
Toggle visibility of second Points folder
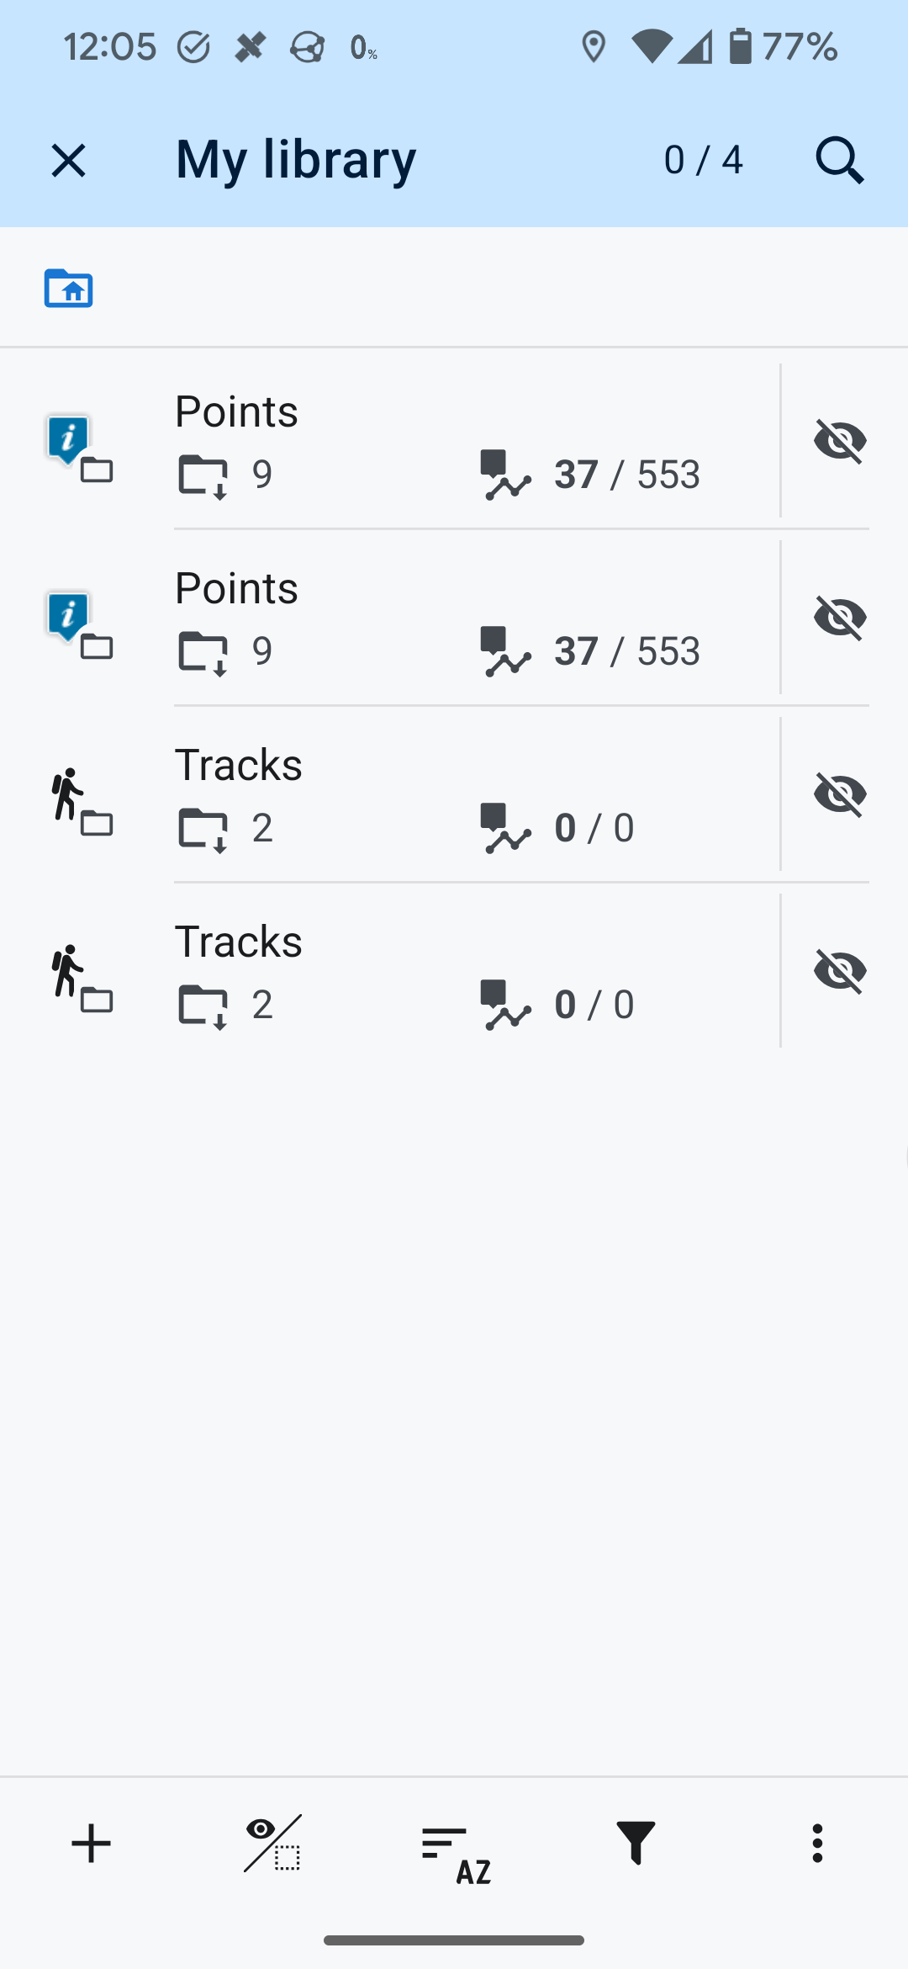pyautogui.click(x=839, y=618)
